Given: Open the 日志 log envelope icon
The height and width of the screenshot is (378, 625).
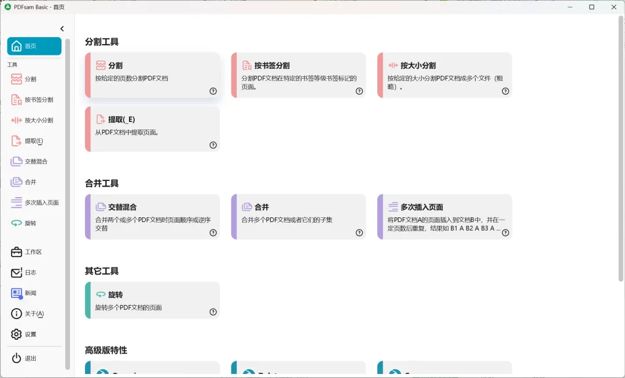Looking at the screenshot, I should pyautogui.click(x=16, y=273).
